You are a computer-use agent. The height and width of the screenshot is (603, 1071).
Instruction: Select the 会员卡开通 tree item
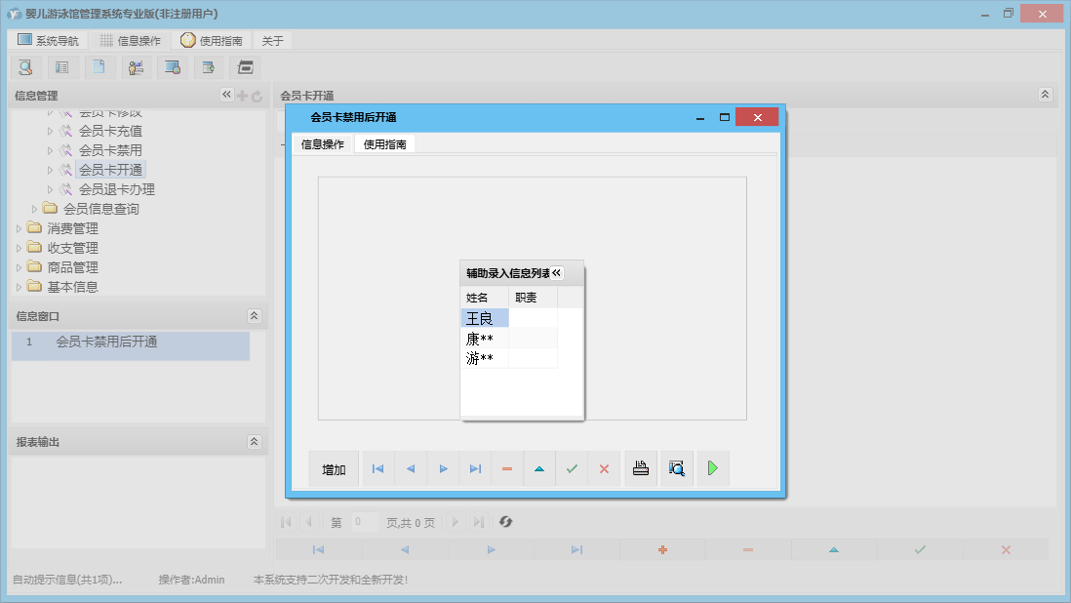(x=110, y=170)
